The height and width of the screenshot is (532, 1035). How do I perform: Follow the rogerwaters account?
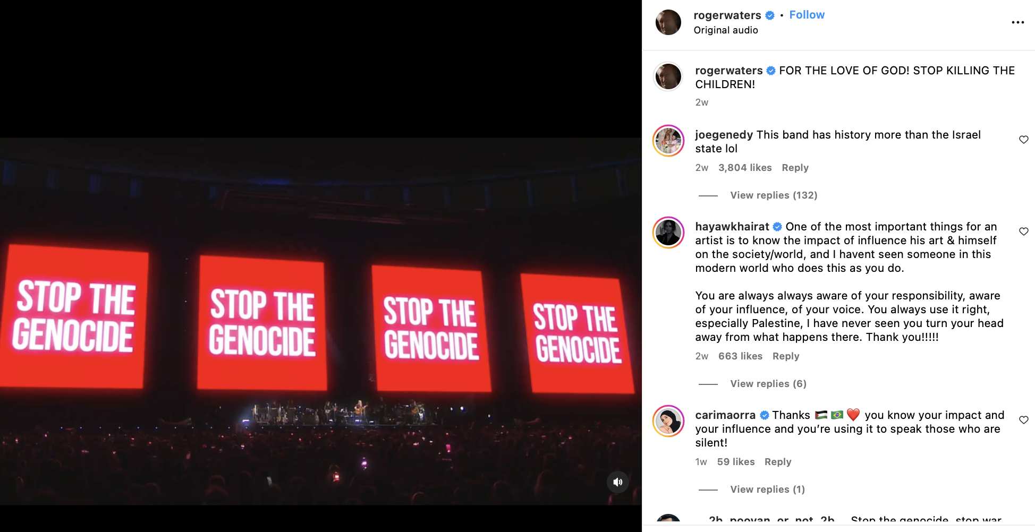(807, 15)
